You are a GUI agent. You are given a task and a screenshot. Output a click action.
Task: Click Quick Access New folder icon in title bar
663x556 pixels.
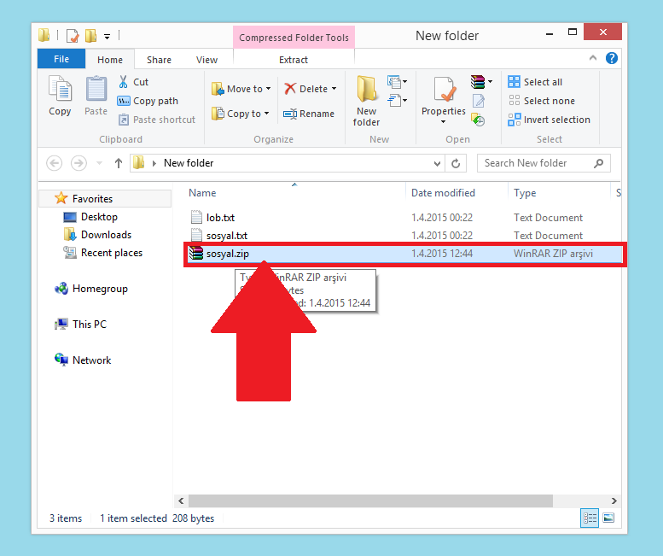pyautogui.click(x=91, y=36)
